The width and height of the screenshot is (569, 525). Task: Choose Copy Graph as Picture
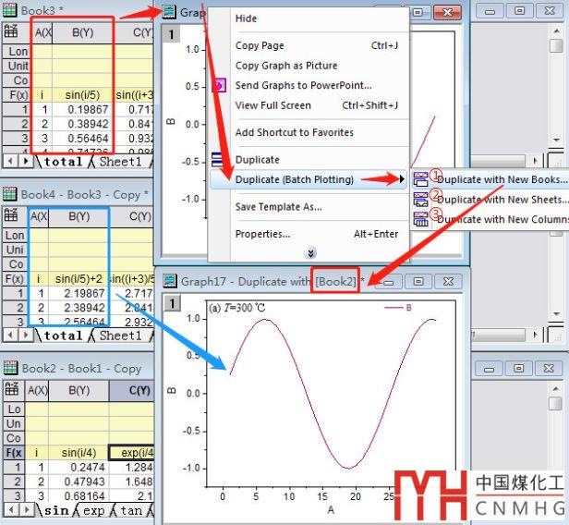pos(286,66)
